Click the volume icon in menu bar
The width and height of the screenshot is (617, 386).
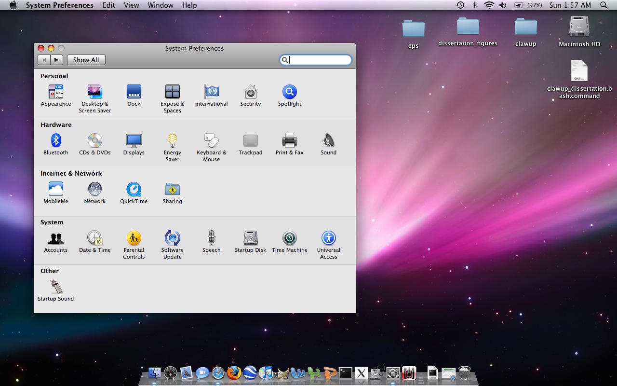pos(503,5)
